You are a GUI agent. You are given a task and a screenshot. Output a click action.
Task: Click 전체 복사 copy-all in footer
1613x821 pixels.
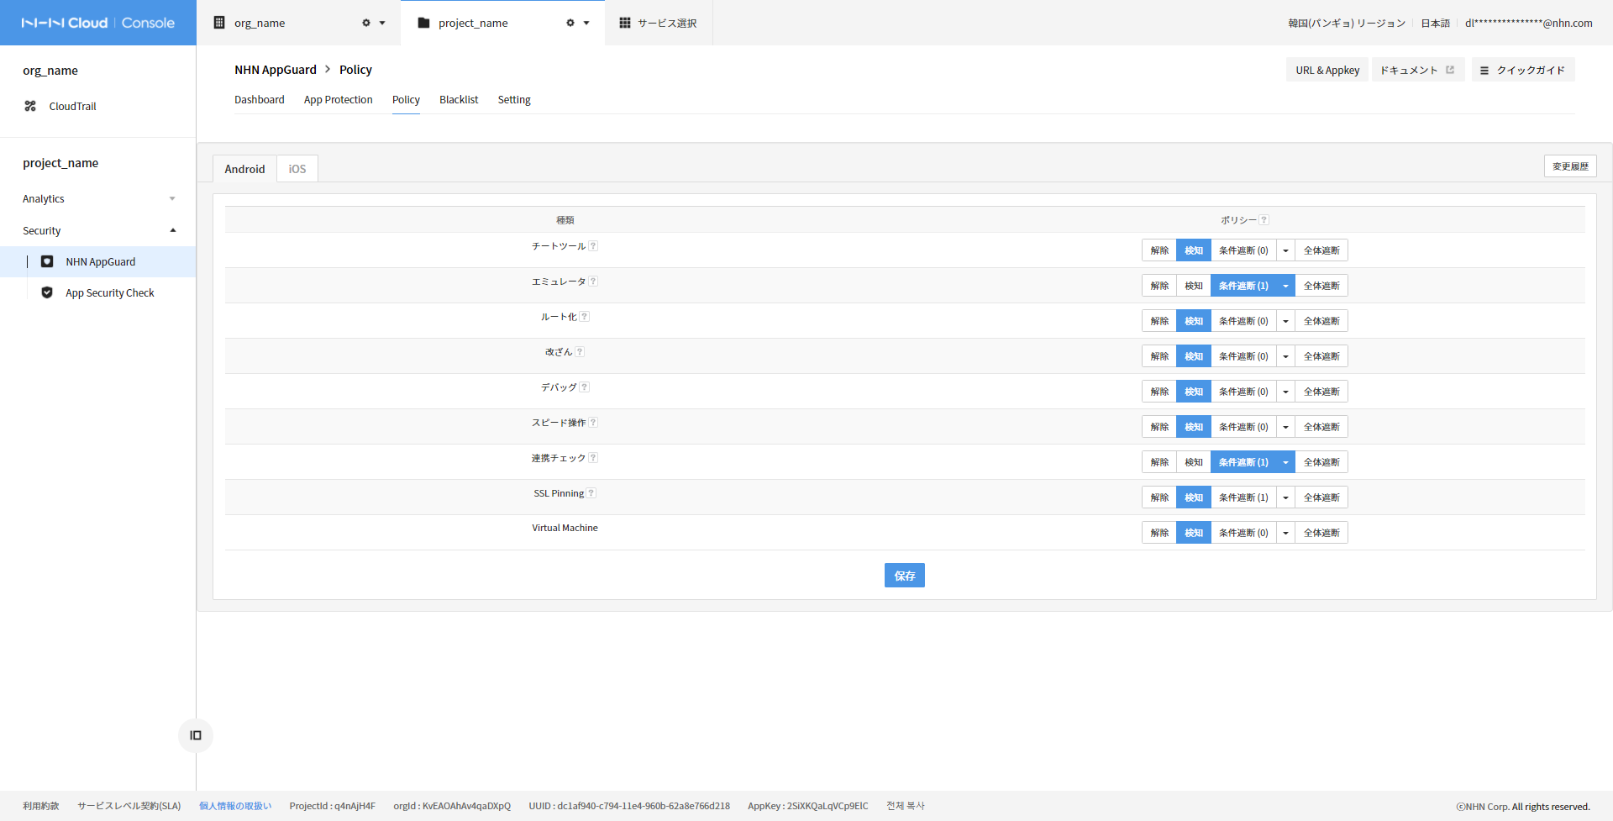[906, 806]
